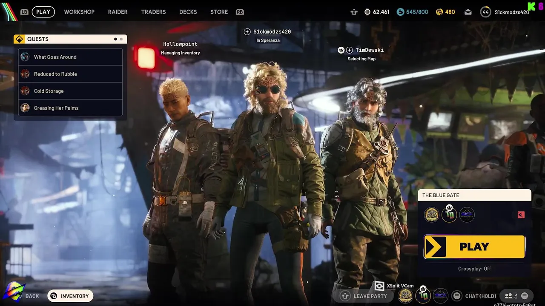Open the PLAY tab in top navigation
The image size is (545, 306).
pyautogui.click(x=43, y=12)
